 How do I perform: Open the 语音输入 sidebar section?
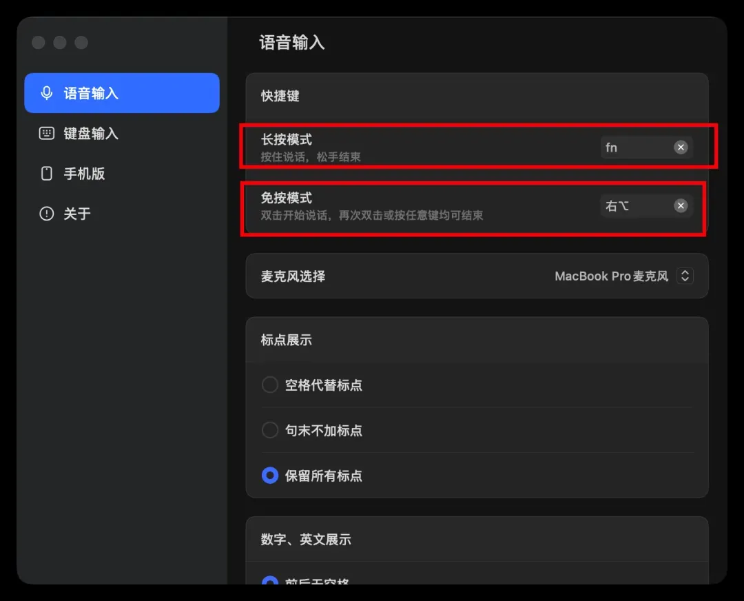[121, 93]
